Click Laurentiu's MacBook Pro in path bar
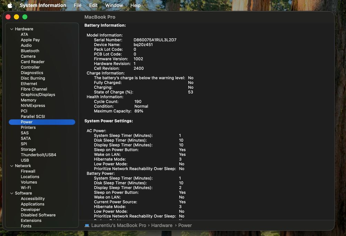This screenshot has width=346, height=236. pyautogui.click(x=119, y=225)
